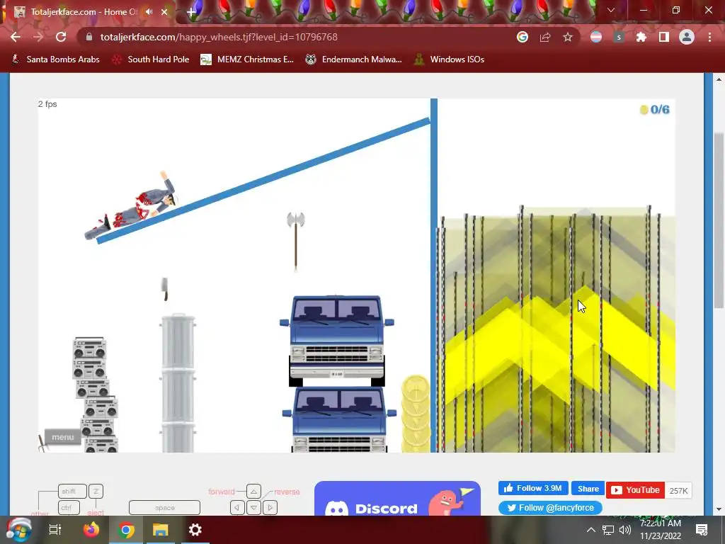Go back with the browser back arrow
Viewport: 725px width, 544px height.
(16, 37)
